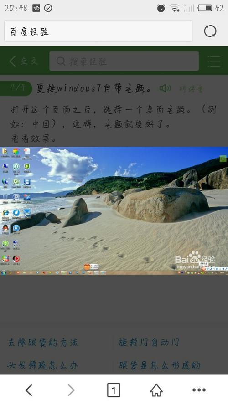Tap the 百度经验 address bar
Screen dimensions: 228x405
coord(98,31)
